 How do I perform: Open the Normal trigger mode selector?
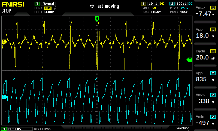48,4
